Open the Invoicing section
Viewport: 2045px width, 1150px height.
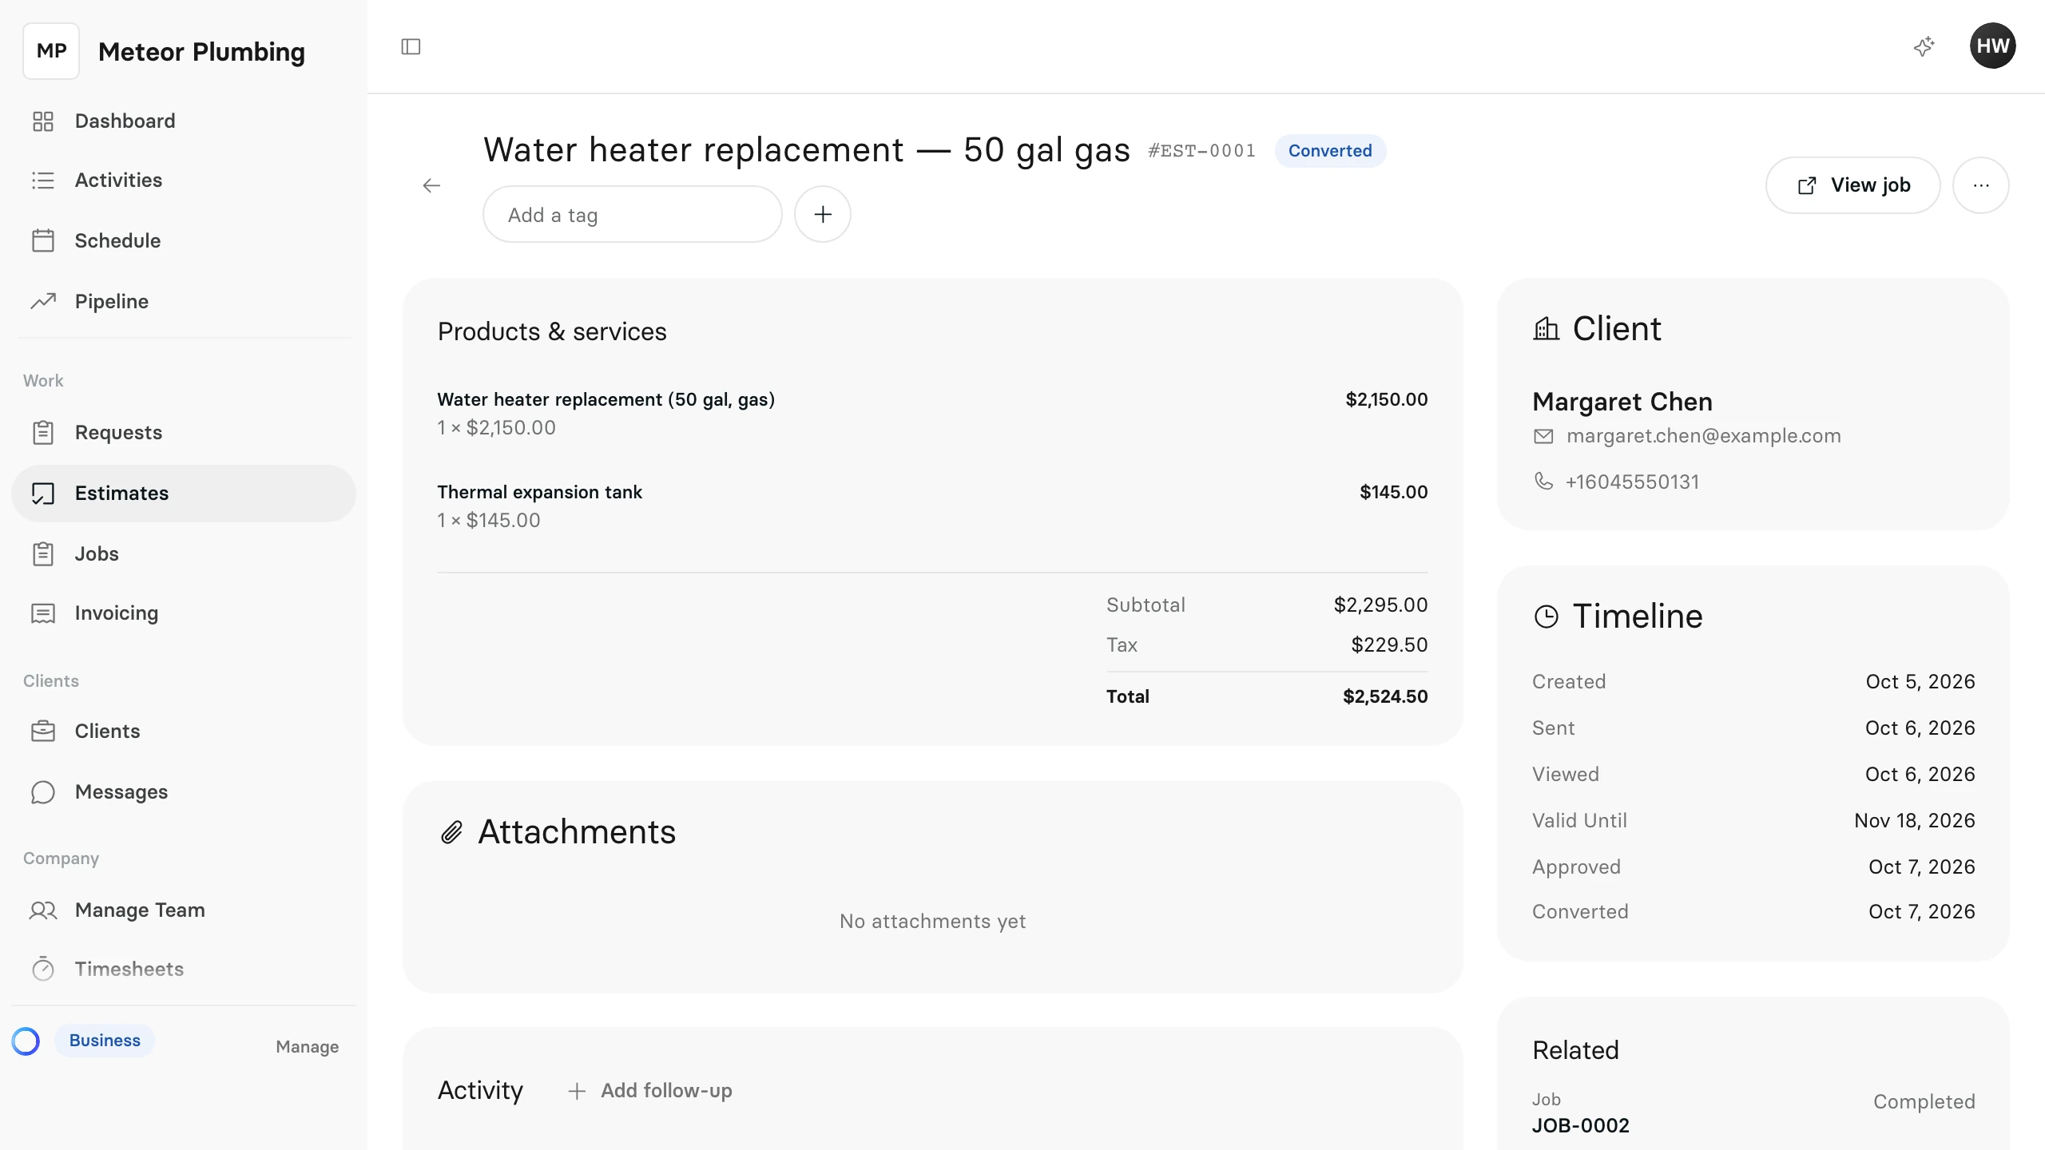tap(184, 613)
